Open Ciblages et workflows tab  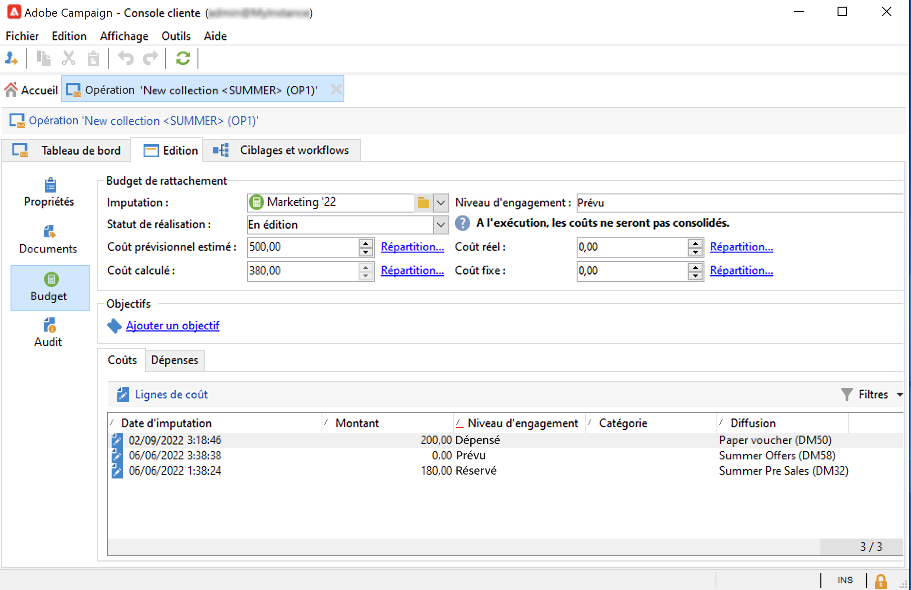point(281,151)
